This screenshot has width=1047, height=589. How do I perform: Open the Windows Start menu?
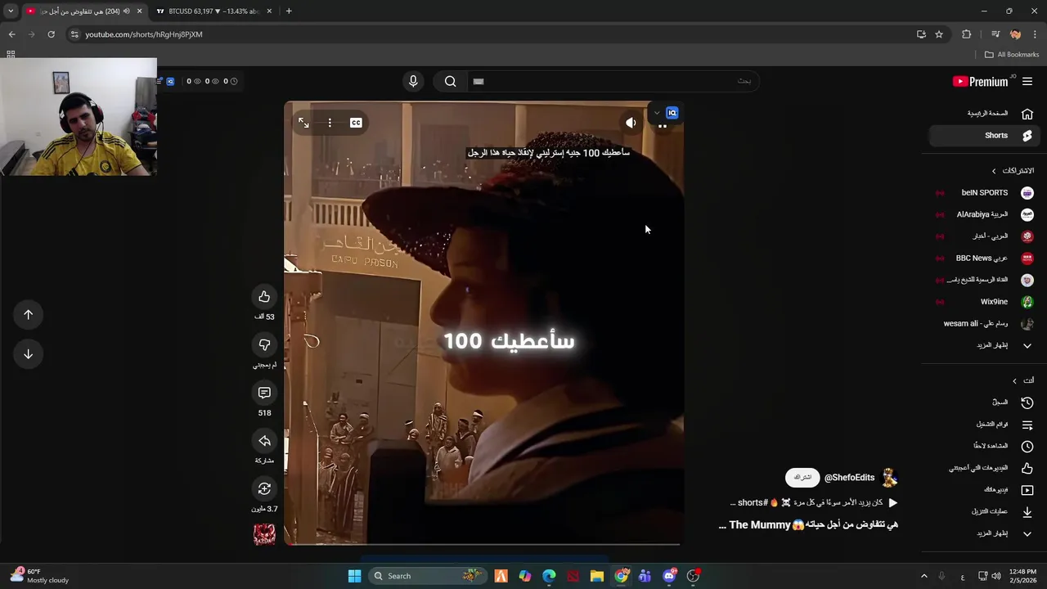click(x=354, y=576)
